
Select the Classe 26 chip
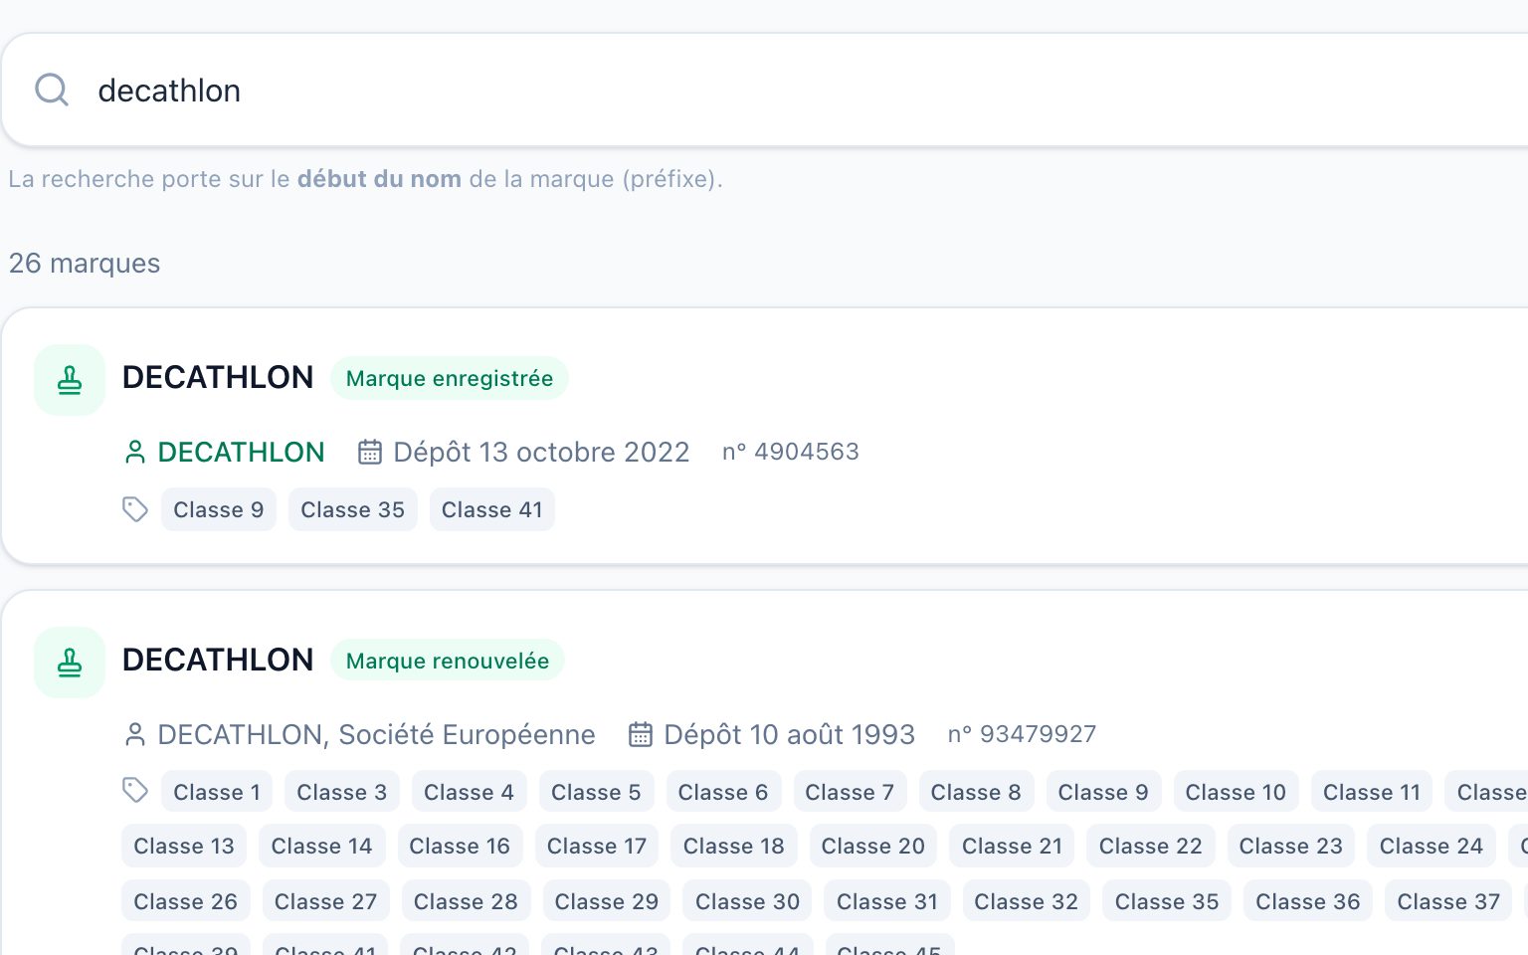pyautogui.click(x=186, y=901)
